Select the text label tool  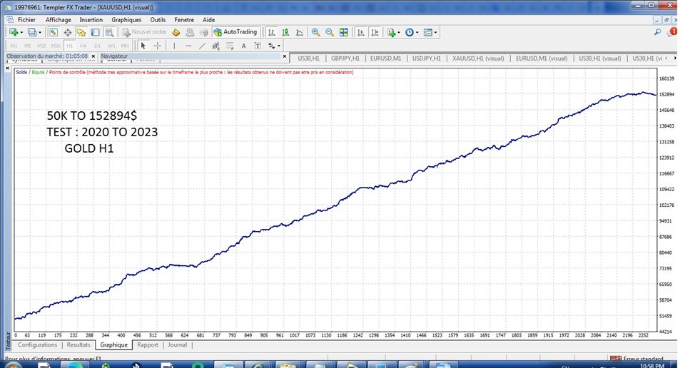pyautogui.click(x=243, y=46)
